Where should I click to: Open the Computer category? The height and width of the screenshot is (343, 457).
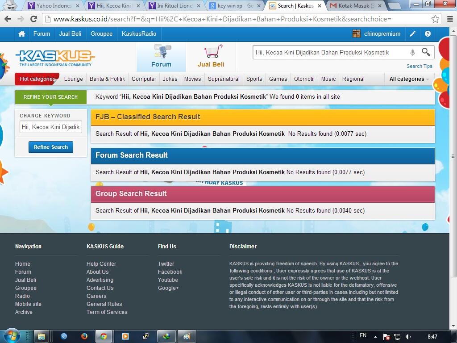pyautogui.click(x=144, y=79)
